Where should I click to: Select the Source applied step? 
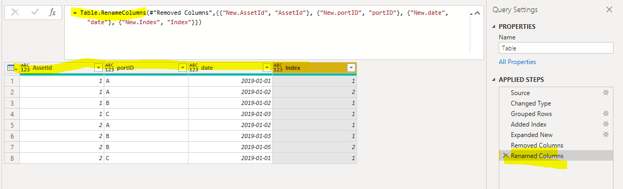[x=520, y=93]
